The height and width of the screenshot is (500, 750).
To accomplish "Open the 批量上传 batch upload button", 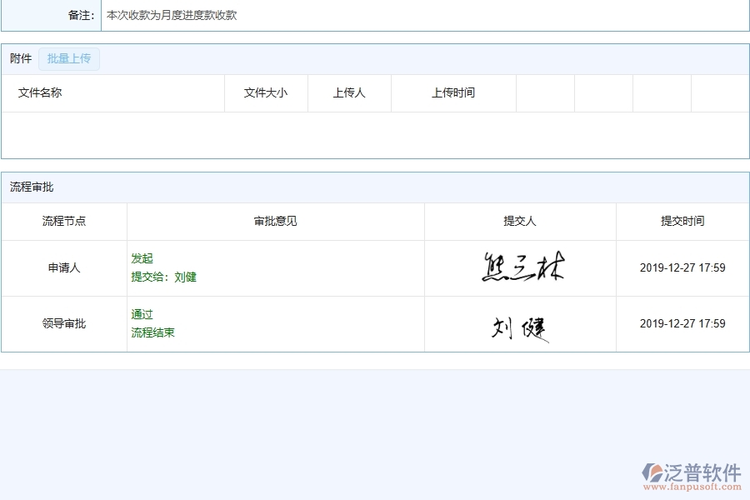I will pyautogui.click(x=69, y=58).
